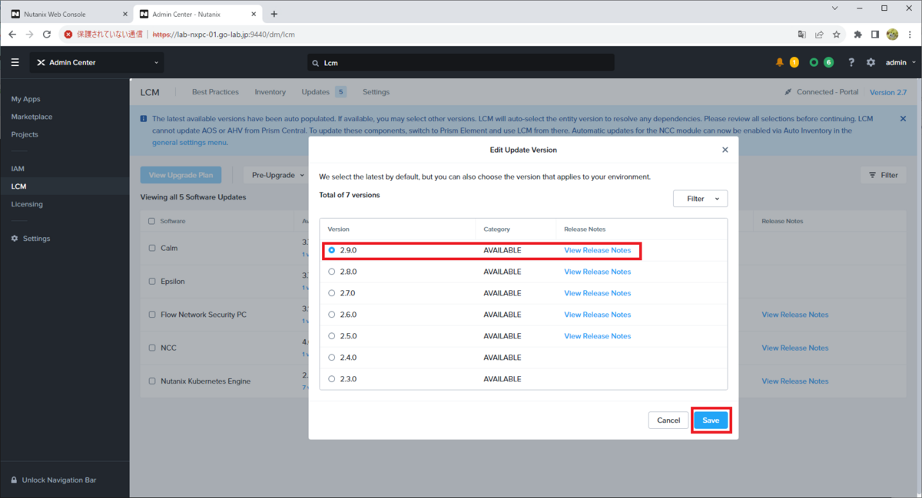Open sidebar Settings with gear icon

point(31,239)
